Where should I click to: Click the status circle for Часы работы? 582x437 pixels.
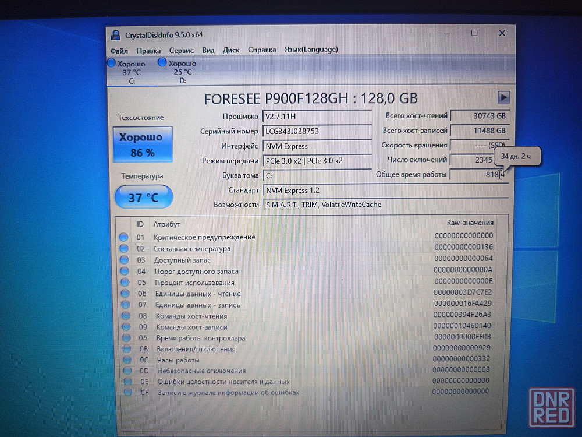point(127,360)
